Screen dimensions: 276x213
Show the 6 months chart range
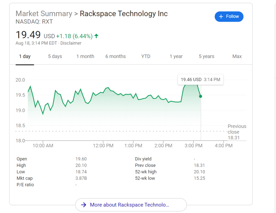115,56
